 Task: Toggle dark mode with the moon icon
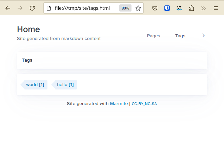pyautogui.click(x=203, y=36)
